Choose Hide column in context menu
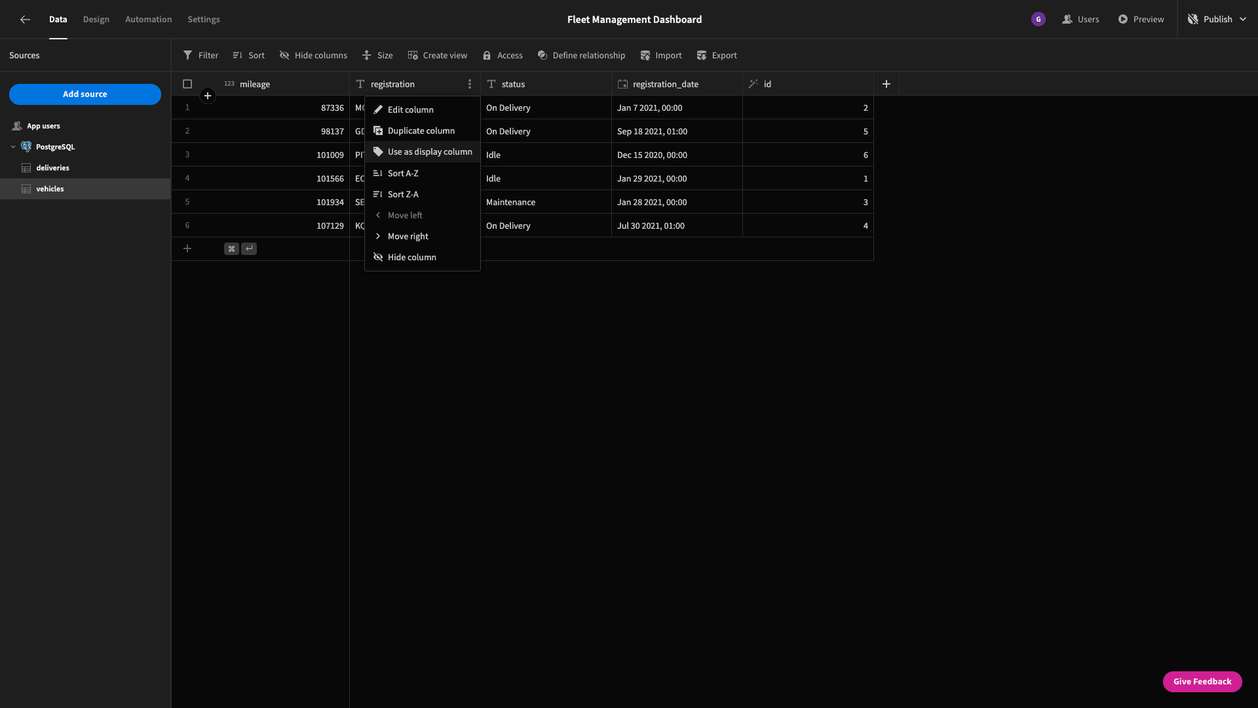Image resolution: width=1258 pixels, height=708 pixels. point(423,257)
